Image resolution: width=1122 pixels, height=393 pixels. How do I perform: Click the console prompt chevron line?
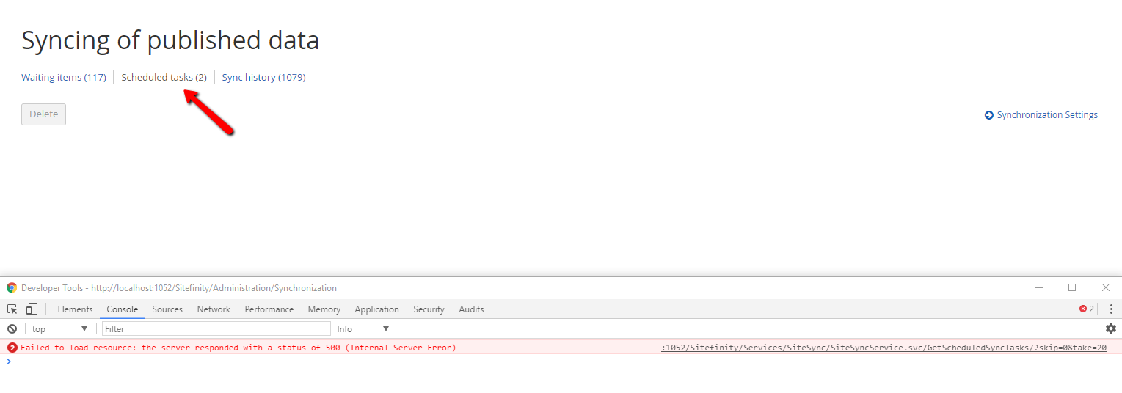pos(9,361)
